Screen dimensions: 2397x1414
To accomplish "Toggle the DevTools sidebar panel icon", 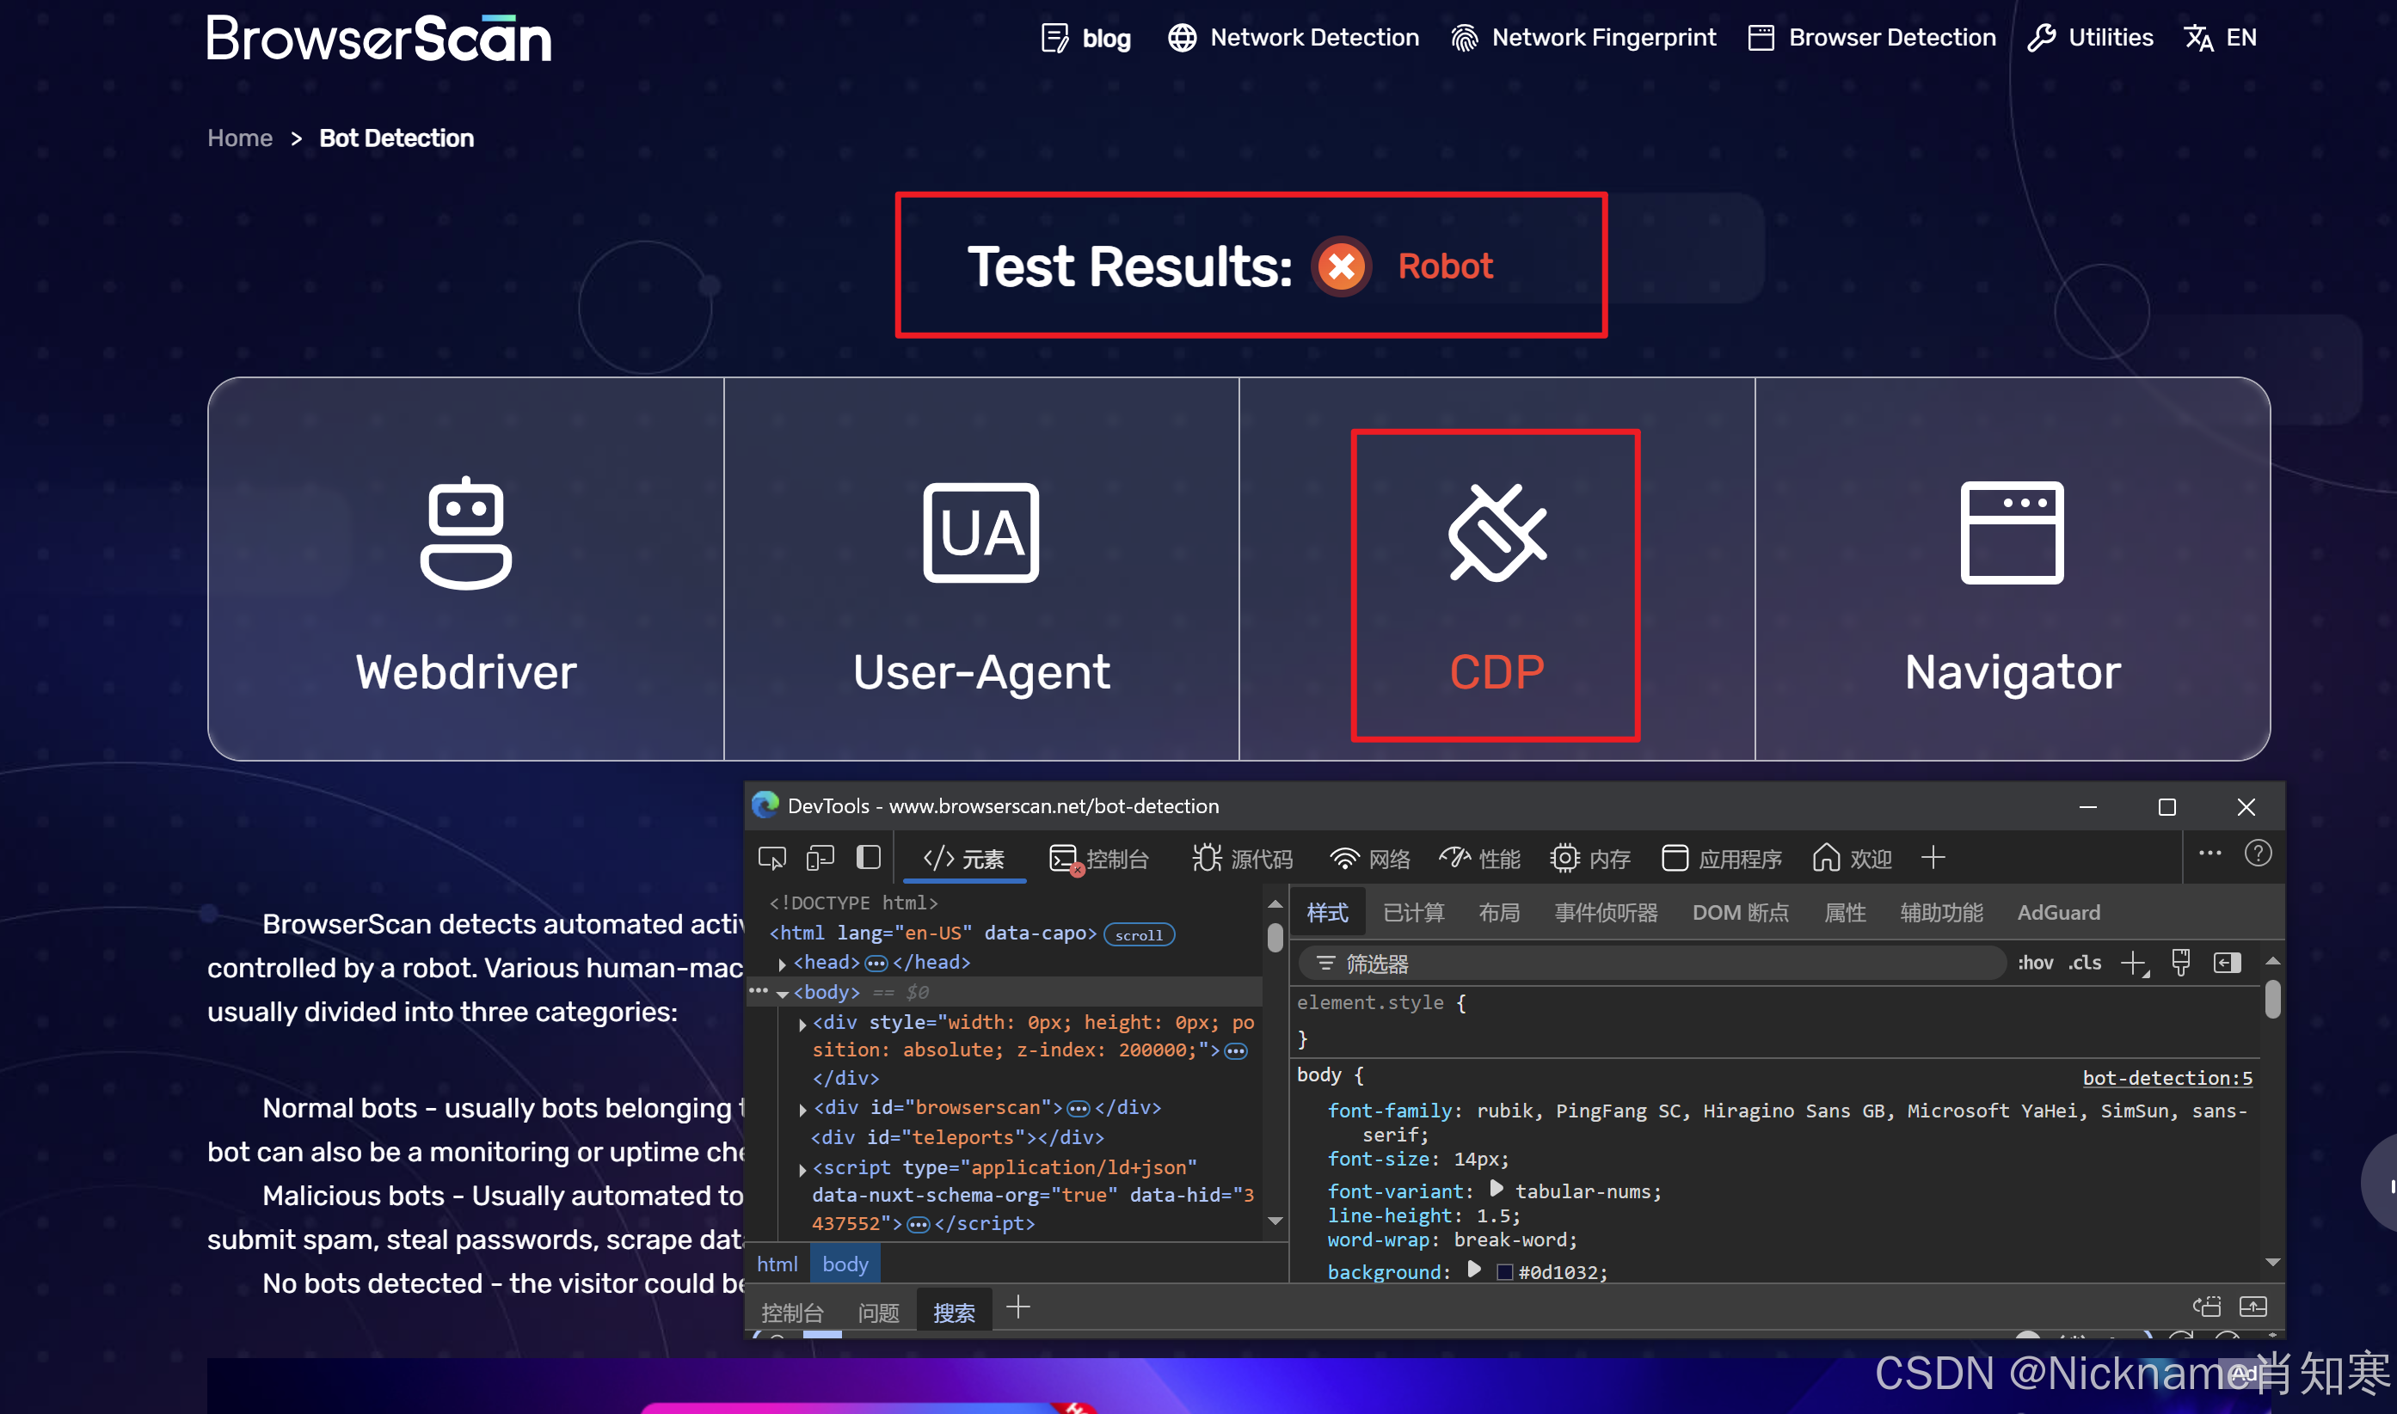I will (x=869, y=858).
